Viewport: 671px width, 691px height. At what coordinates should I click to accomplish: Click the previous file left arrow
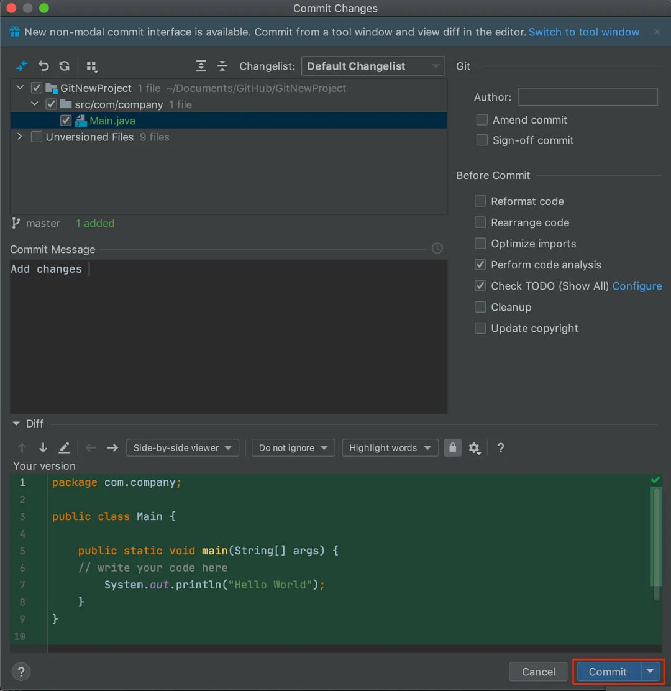(x=91, y=448)
